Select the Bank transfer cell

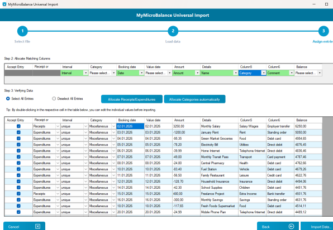[280, 194]
